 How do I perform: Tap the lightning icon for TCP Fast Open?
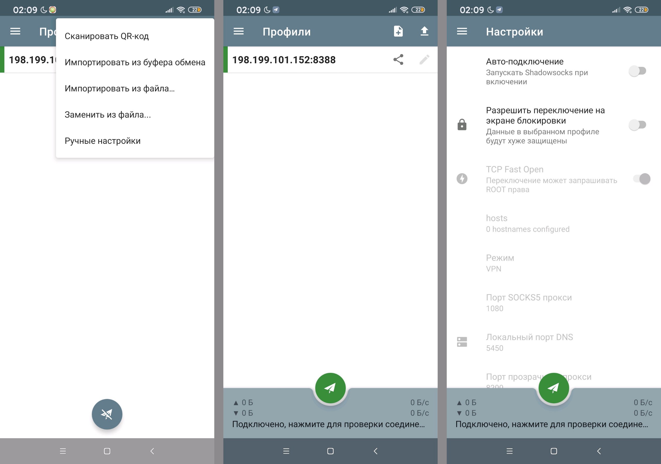click(462, 179)
